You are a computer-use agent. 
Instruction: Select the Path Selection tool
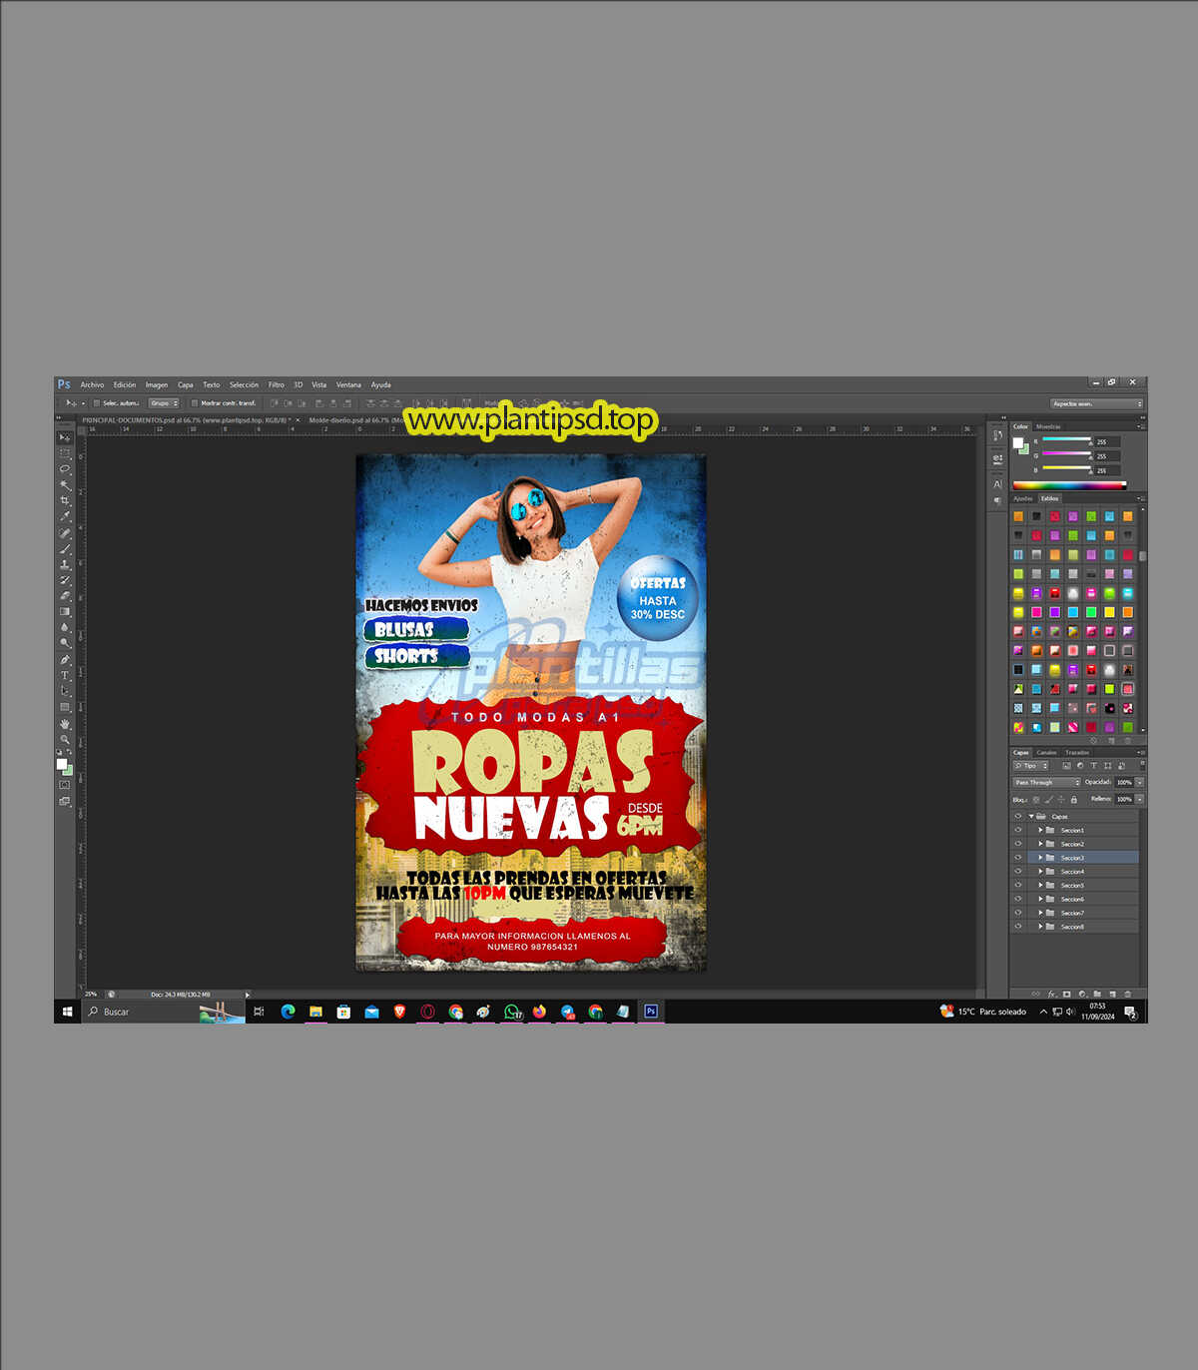tap(65, 691)
